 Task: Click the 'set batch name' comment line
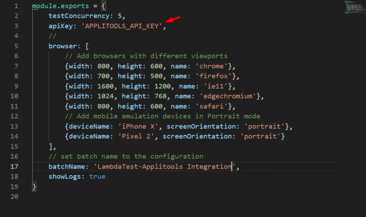pyautogui.click(x=126, y=156)
